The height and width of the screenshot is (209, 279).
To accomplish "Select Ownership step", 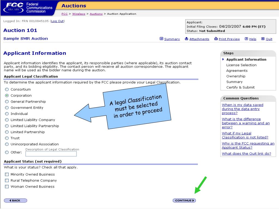I will [x=236, y=76].
